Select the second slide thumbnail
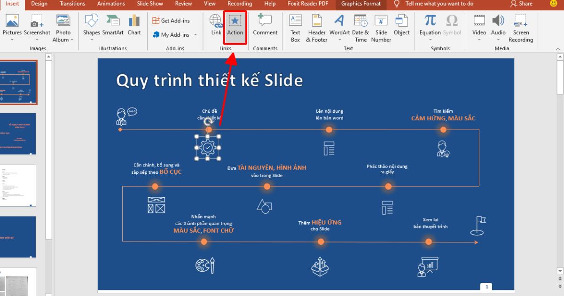The width and height of the screenshot is (564, 296). pyautogui.click(x=19, y=134)
